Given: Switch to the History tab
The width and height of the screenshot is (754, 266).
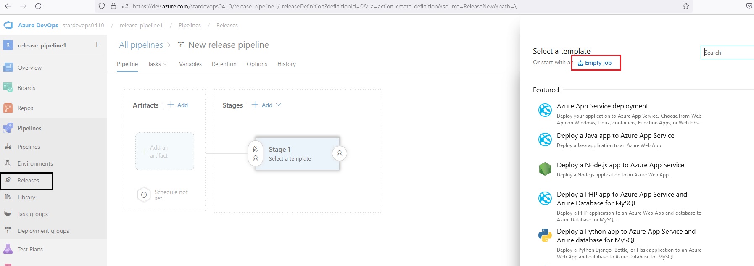Looking at the screenshot, I should [287, 64].
